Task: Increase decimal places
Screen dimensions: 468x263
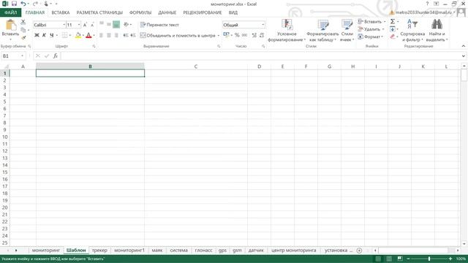Action: [x=254, y=35]
